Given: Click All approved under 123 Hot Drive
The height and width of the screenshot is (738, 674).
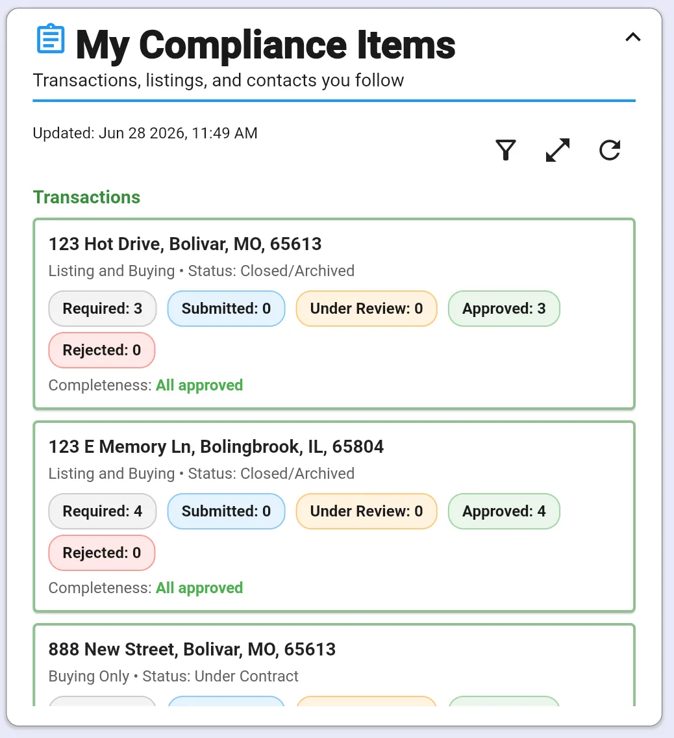Looking at the screenshot, I should point(199,385).
